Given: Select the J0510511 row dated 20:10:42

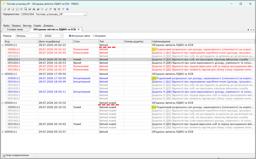Looking at the screenshot, I should coord(131,124).
